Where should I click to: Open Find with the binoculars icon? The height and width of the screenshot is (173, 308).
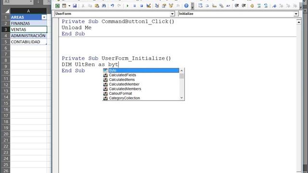click(x=104, y=6)
